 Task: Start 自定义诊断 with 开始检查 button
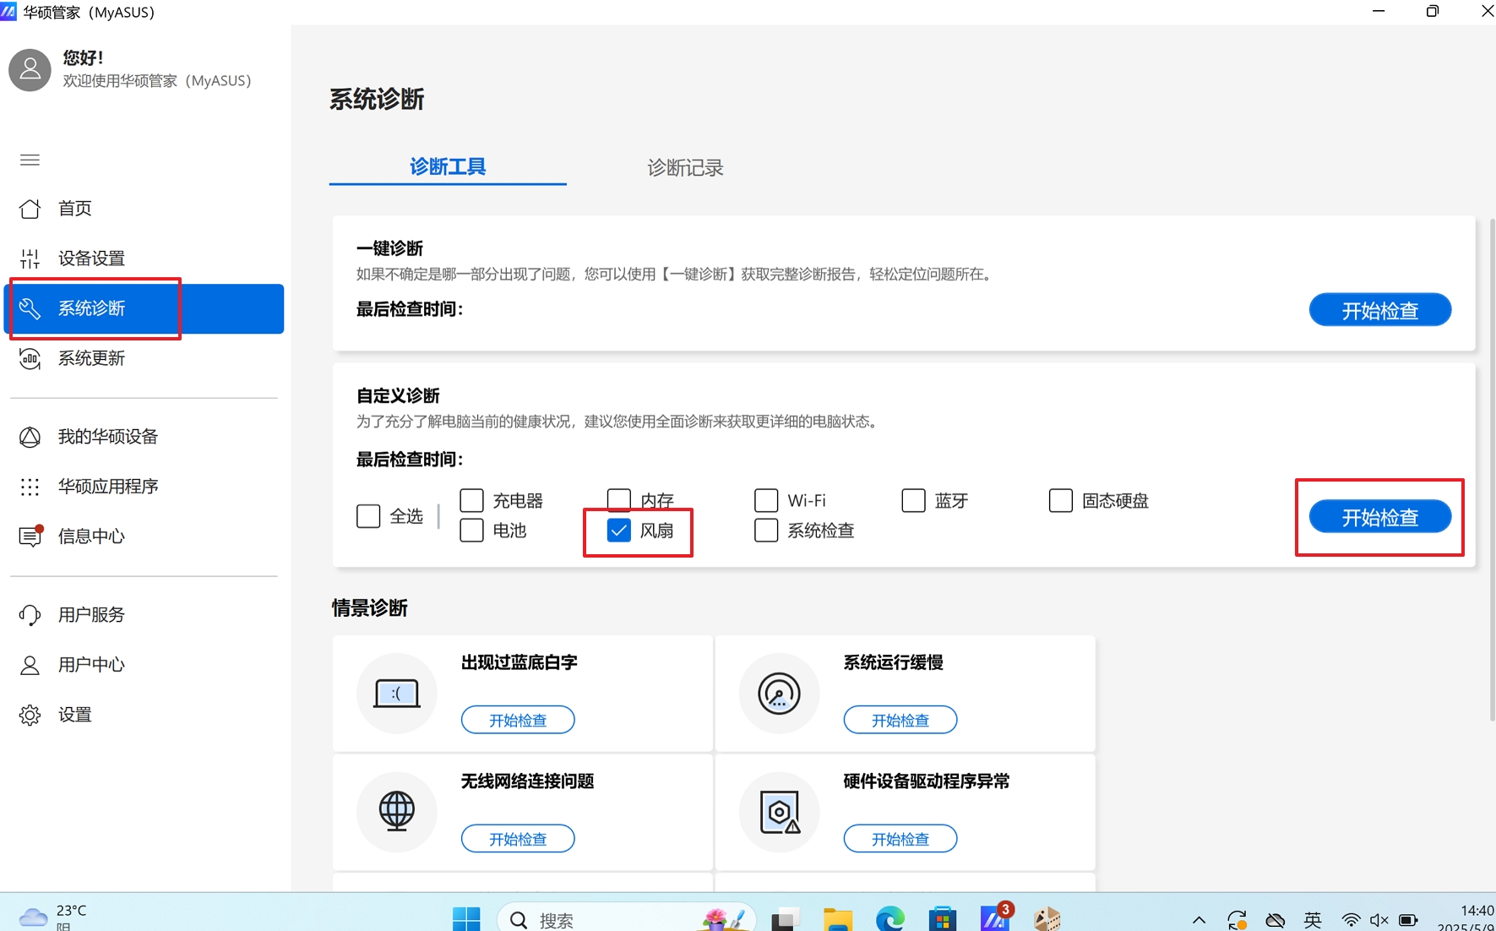point(1380,517)
